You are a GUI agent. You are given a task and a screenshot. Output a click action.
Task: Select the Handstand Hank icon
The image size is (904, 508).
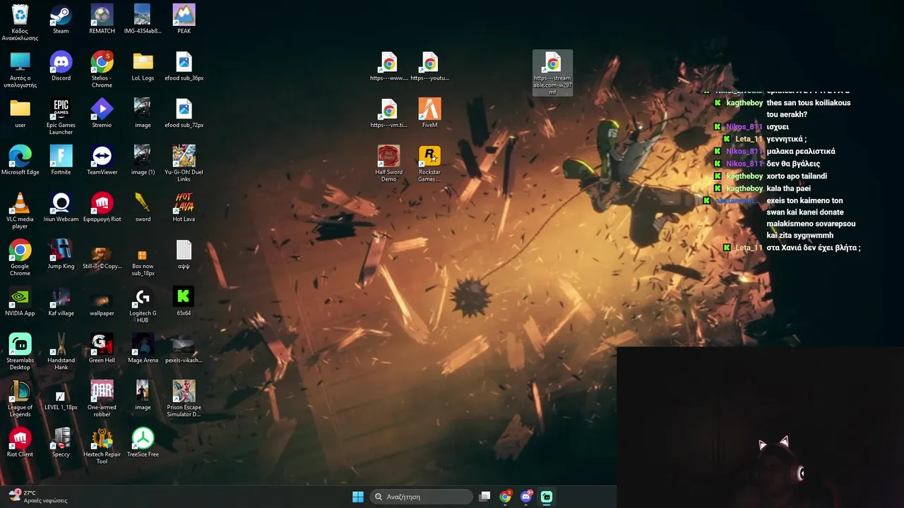pyautogui.click(x=61, y=352)
